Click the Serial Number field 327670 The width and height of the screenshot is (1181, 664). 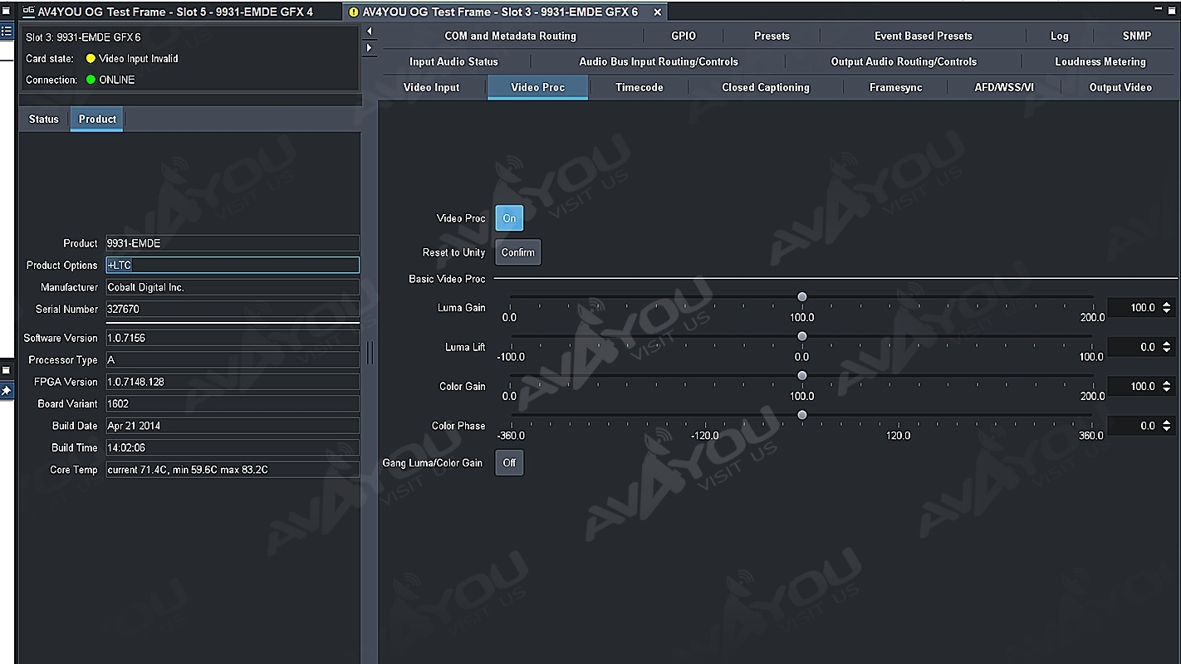[x=233, y=309]
